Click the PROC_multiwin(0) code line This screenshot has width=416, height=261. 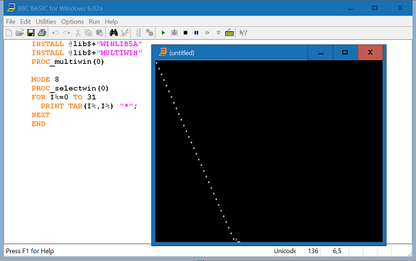pyautogui.click(x=68, y=62)
